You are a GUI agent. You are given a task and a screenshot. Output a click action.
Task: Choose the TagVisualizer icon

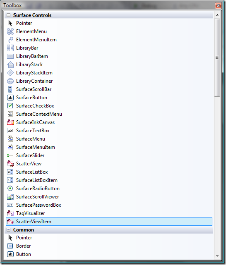point(10,213)
